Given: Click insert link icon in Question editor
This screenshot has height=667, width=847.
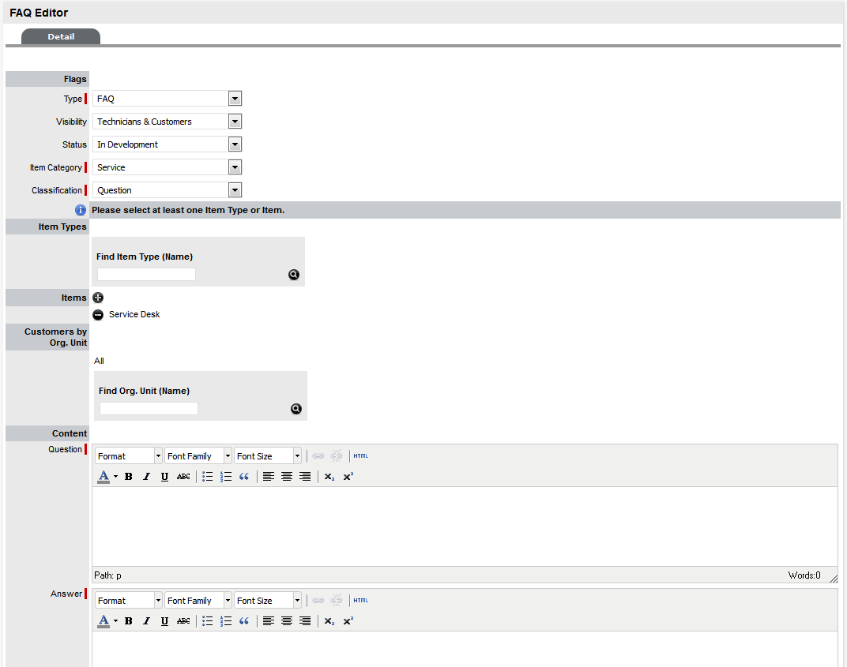Looking at the screenshot, I should pos(318,456).
